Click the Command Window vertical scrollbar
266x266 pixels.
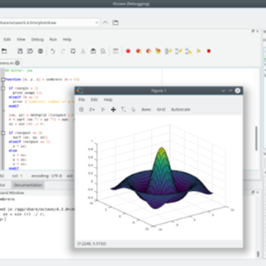258,254
